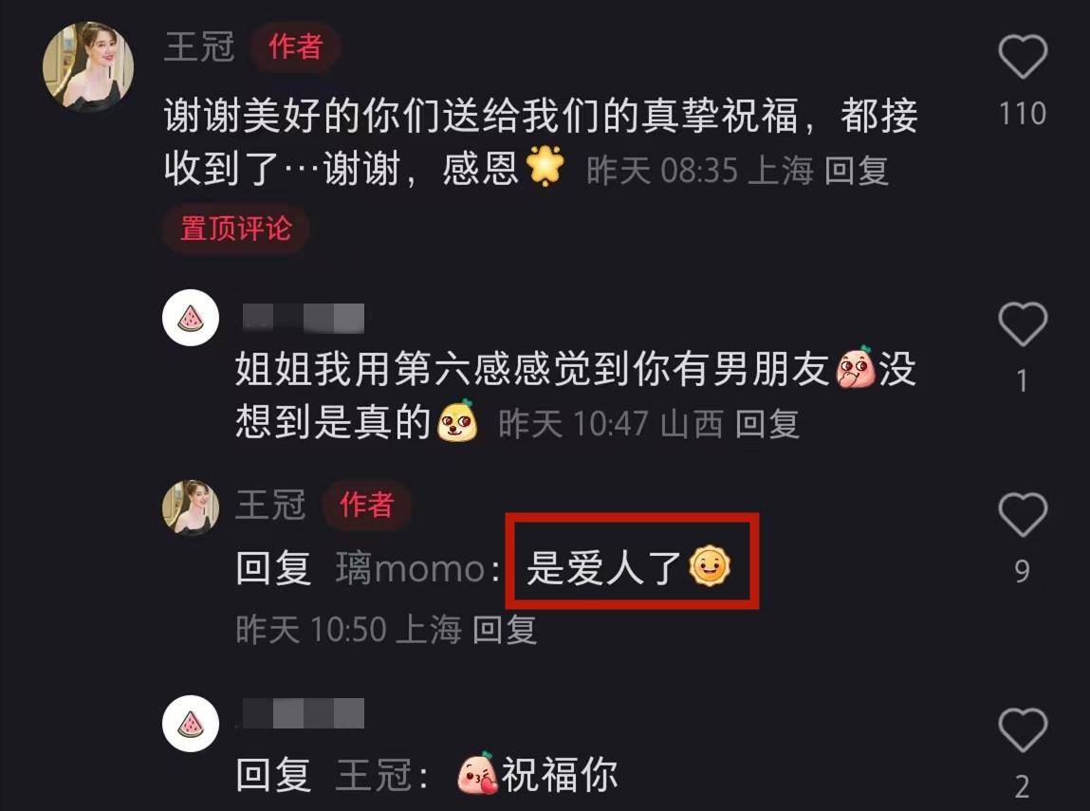Like the pinned comment with 110 likes
The width and height of the screenshot is (1090, 811).
coord(1023,56)
